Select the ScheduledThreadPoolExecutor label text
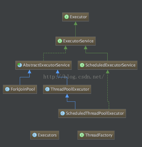This screenshot has width=142, height=147. click(95, 113)
